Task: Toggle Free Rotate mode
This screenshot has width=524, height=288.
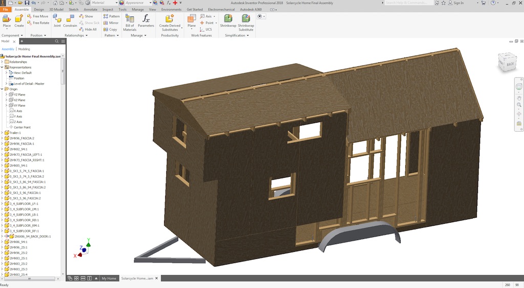Action: pos(38,23)
